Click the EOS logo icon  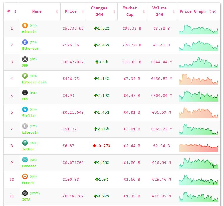tap(25, 93)
